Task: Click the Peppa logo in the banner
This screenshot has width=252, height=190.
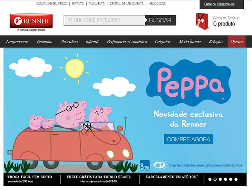Action: 189,83
